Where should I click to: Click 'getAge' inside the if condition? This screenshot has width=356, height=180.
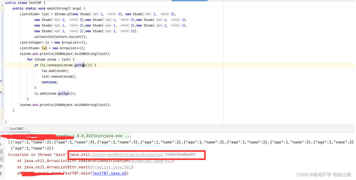coord(79,65)
